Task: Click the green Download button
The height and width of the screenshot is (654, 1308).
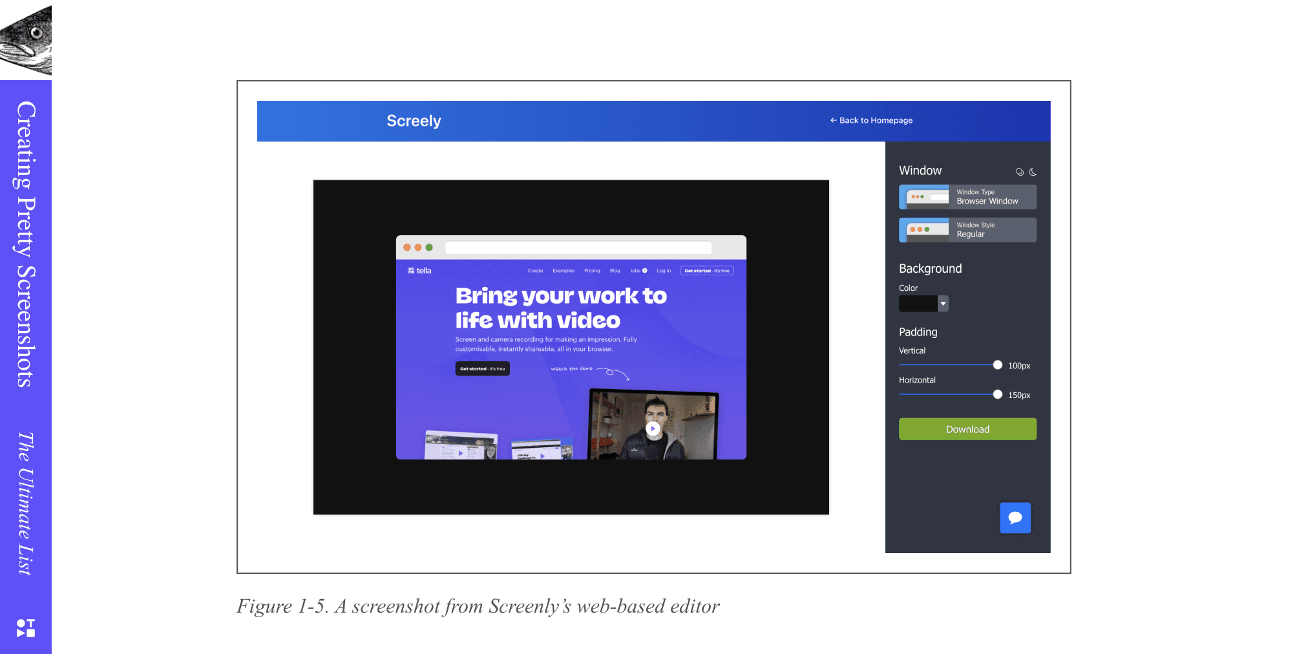Action: click(x=967, y=429)
